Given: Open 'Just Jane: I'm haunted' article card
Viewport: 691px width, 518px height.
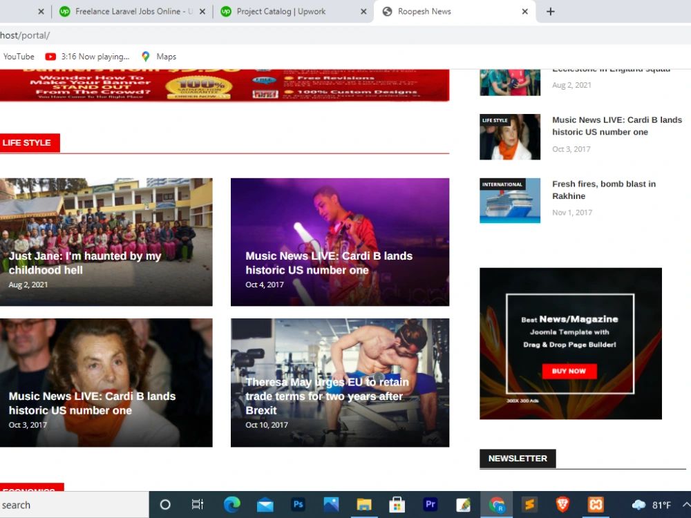Looking at the screenshot, I should click(x=106, y=242).
